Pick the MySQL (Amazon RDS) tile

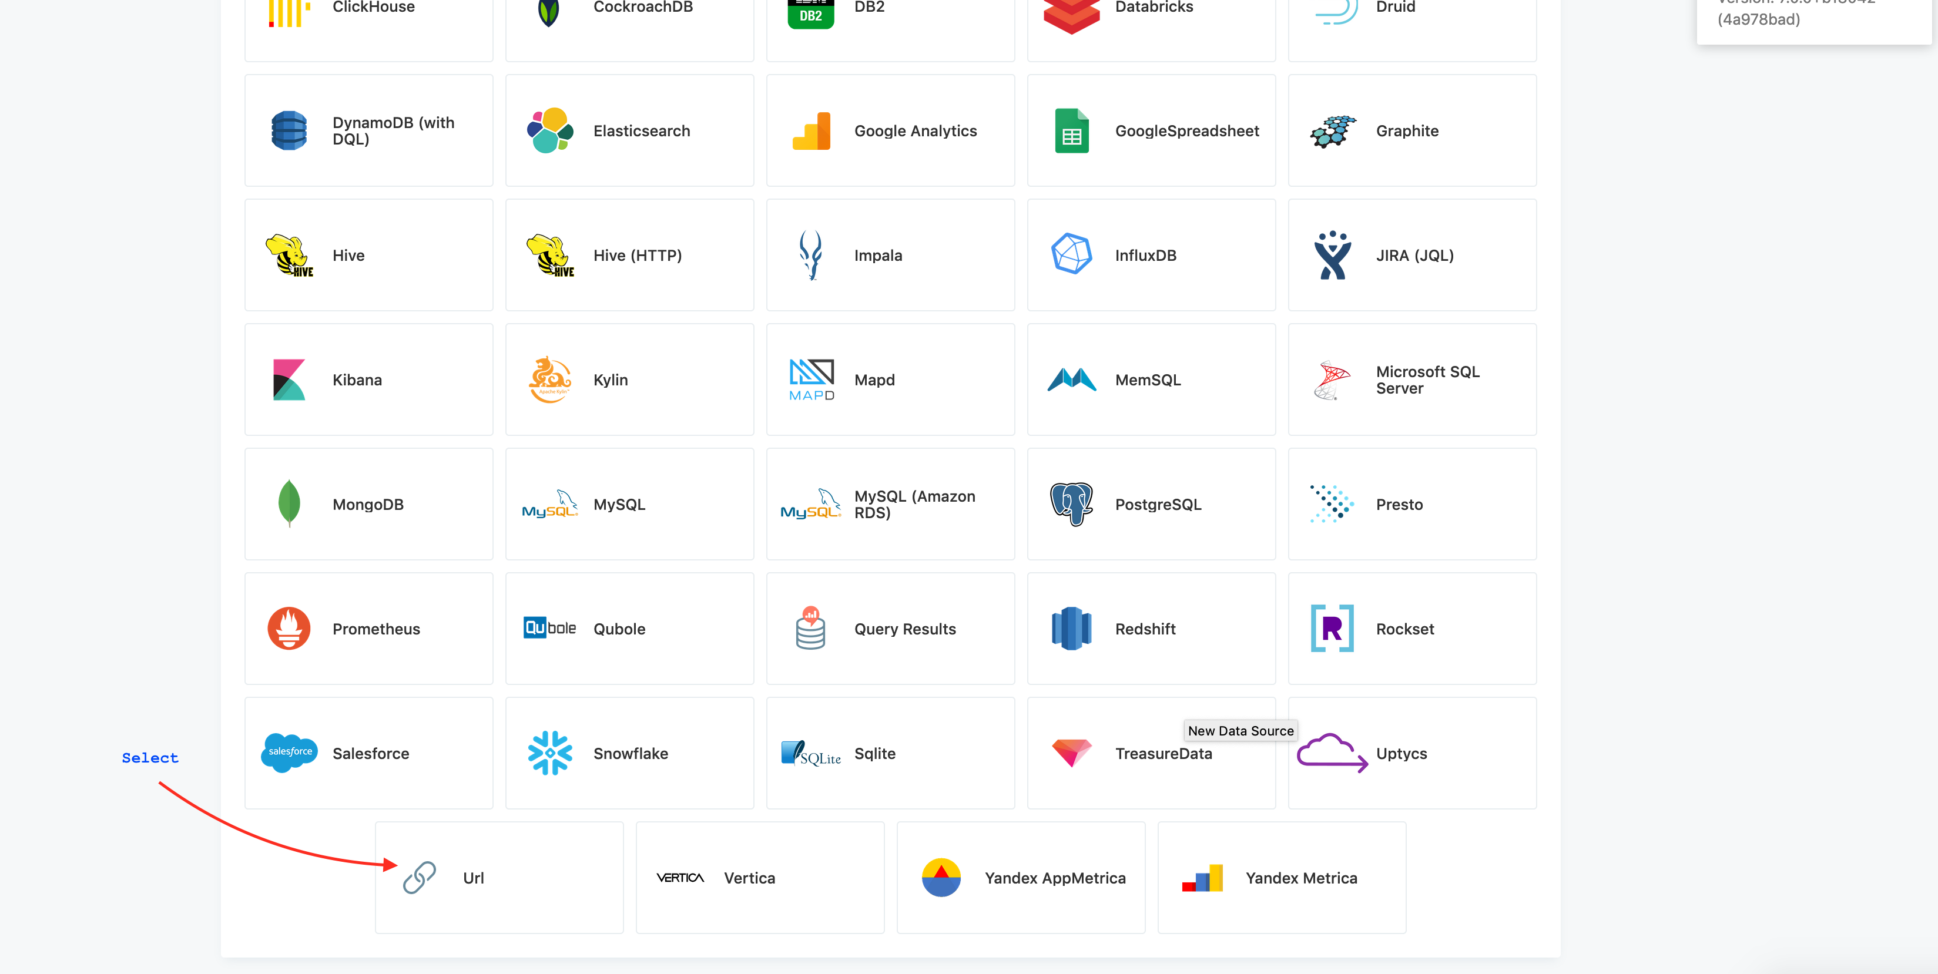pyautogui.click(x=890, y=504)
